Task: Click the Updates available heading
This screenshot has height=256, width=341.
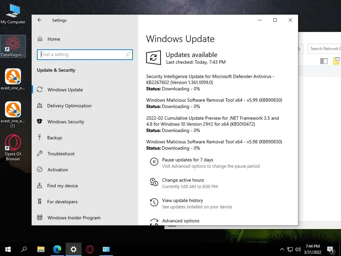Action: click(x=191, y=55)
